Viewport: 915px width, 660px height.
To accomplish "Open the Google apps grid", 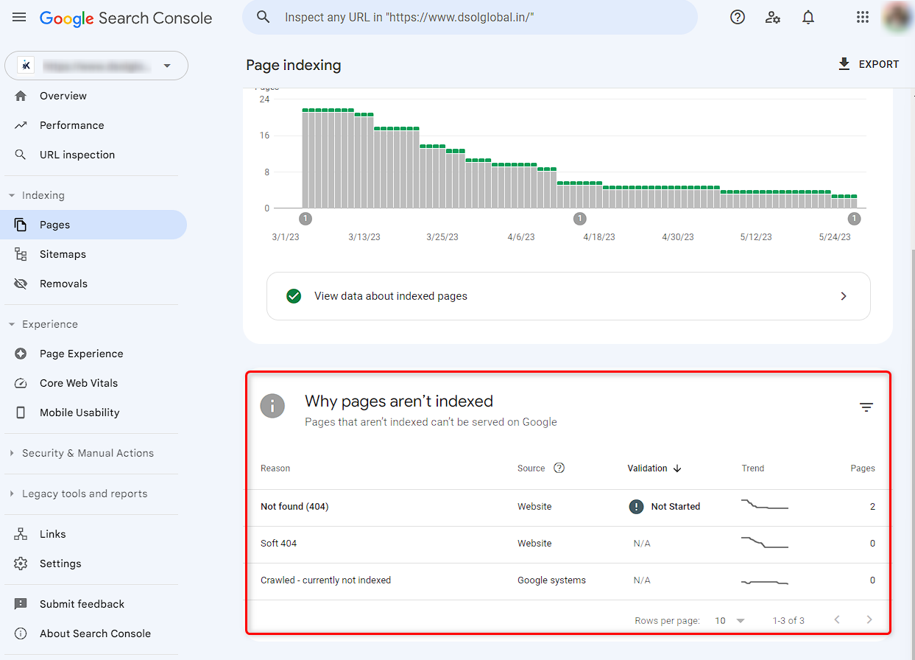I will [x=863, y=17].
